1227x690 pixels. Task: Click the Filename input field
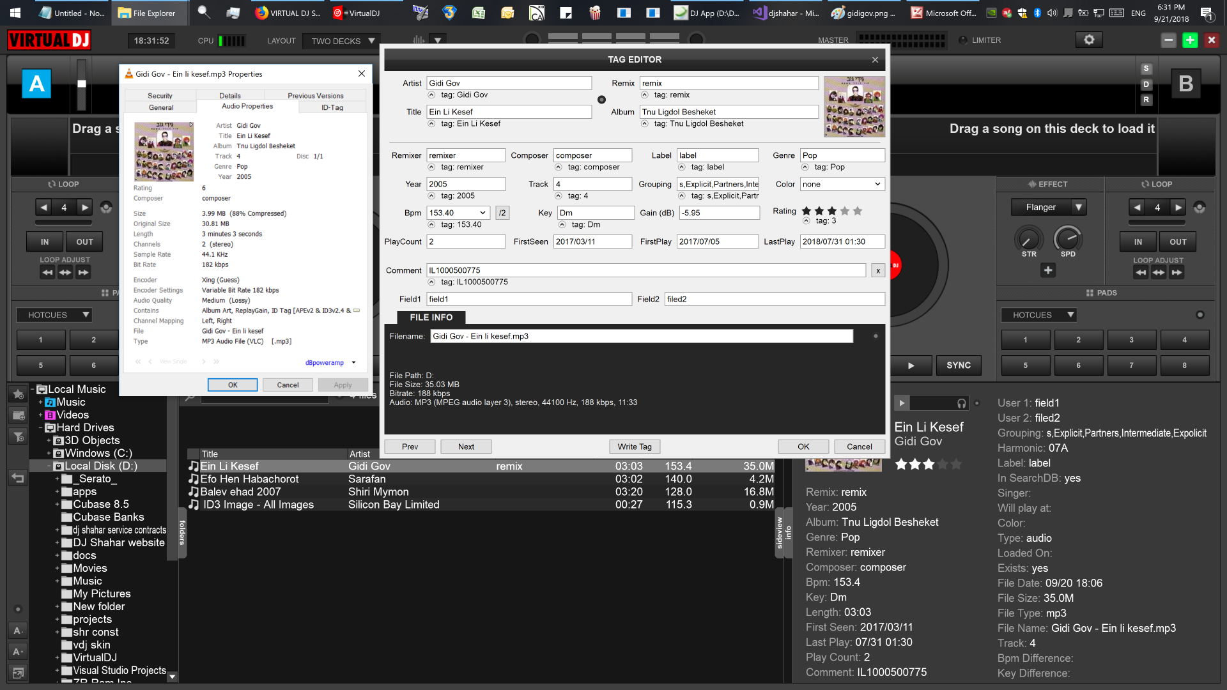click(642, 336)
